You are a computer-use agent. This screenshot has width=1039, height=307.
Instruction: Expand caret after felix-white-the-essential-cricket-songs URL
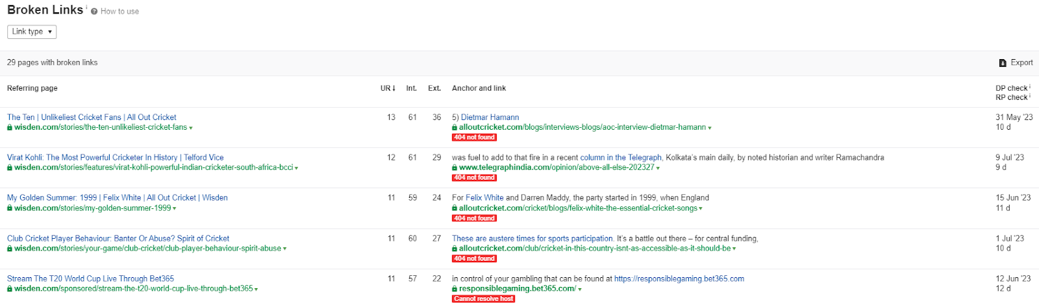pyautogui.click(x=701, y=209)
